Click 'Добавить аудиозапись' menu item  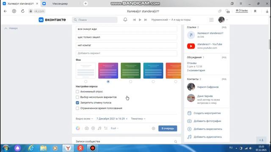tap(205, 137)
